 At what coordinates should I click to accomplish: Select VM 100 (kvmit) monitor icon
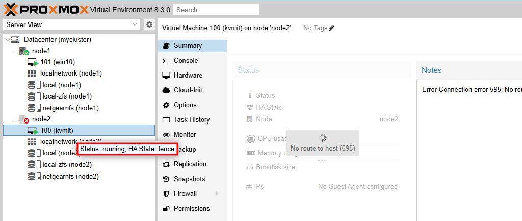coord(33,130)
